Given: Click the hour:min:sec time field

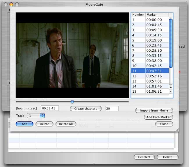Looking at the screenshot, I should pos(50,108).
